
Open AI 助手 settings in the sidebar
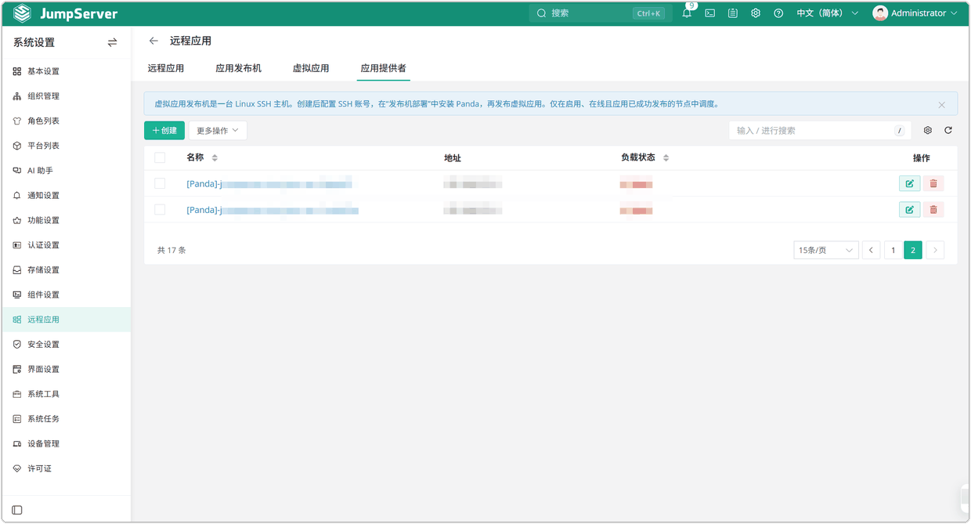(66, 171)
